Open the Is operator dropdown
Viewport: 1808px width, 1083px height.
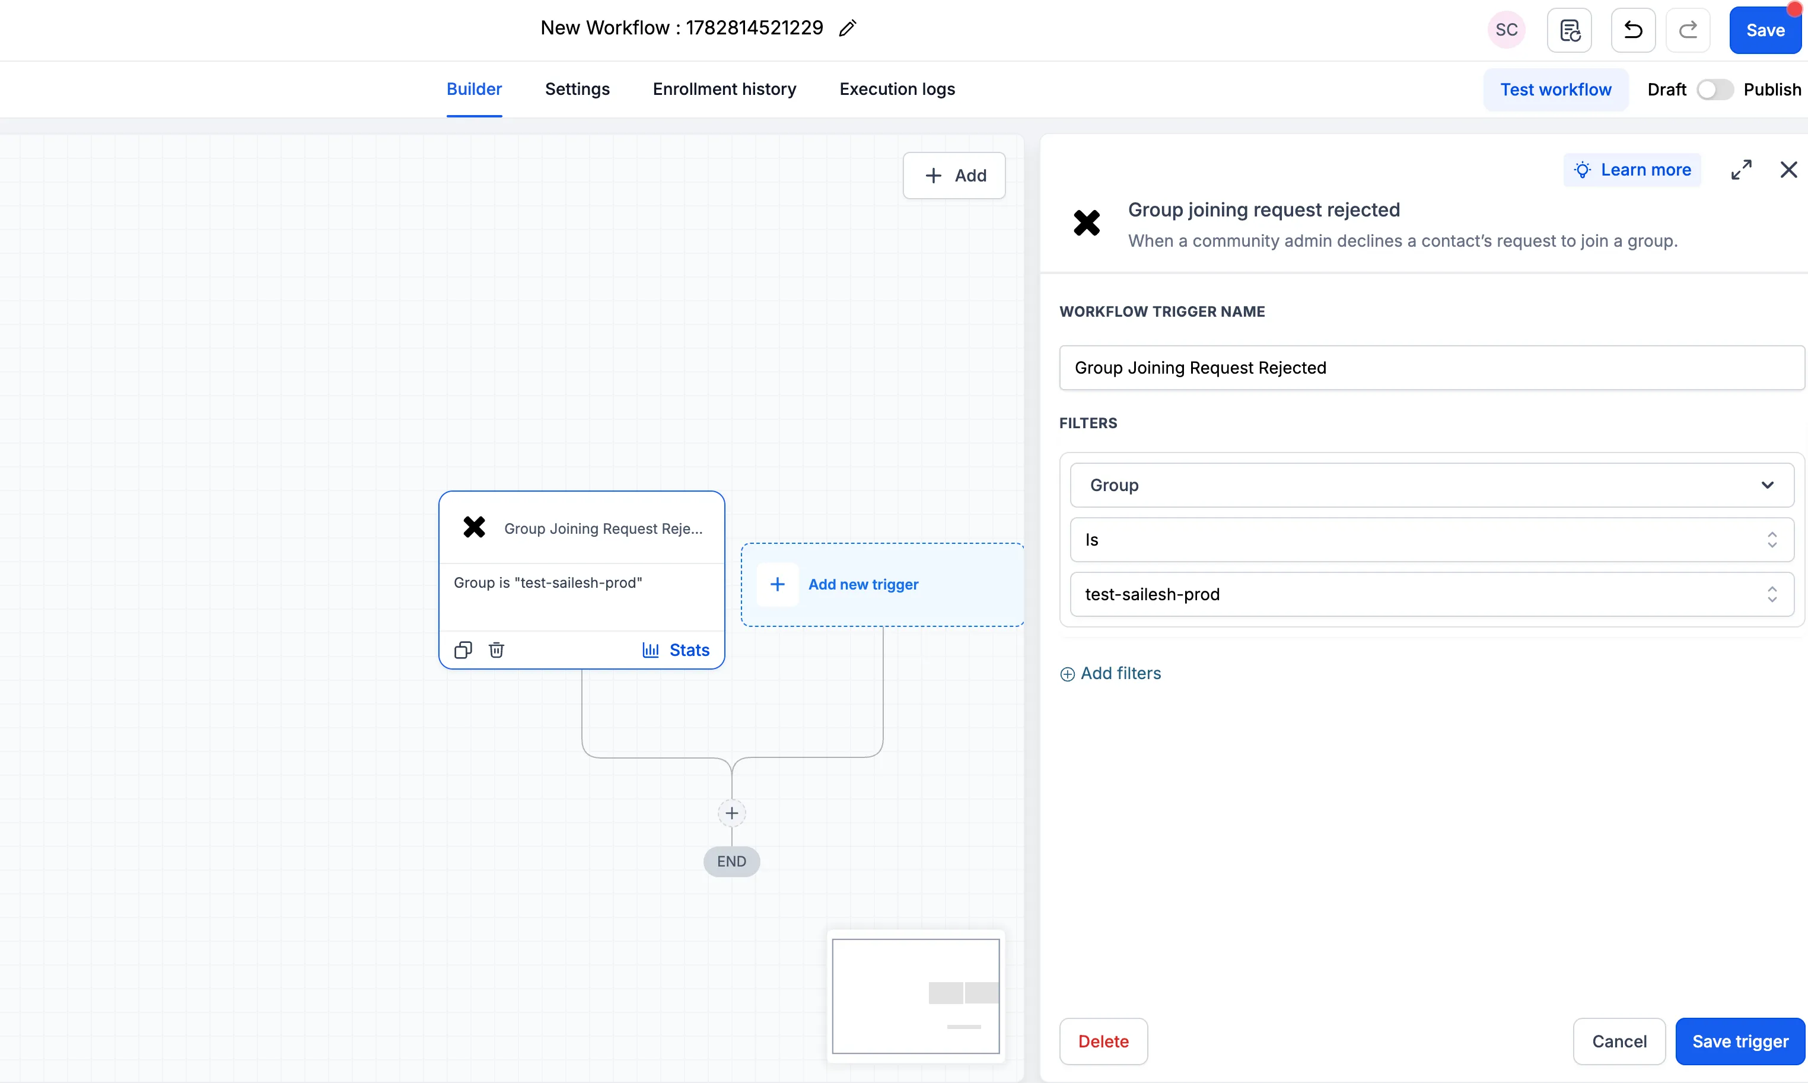pos(1431,539)
